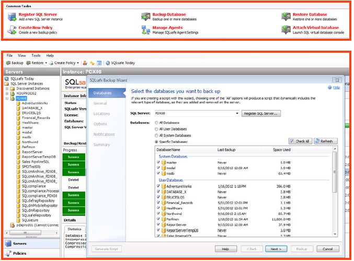Open the SQL Server dropdown list
Image resolution: width=354 pixels, height=261 pixels.
coord(237,113)
